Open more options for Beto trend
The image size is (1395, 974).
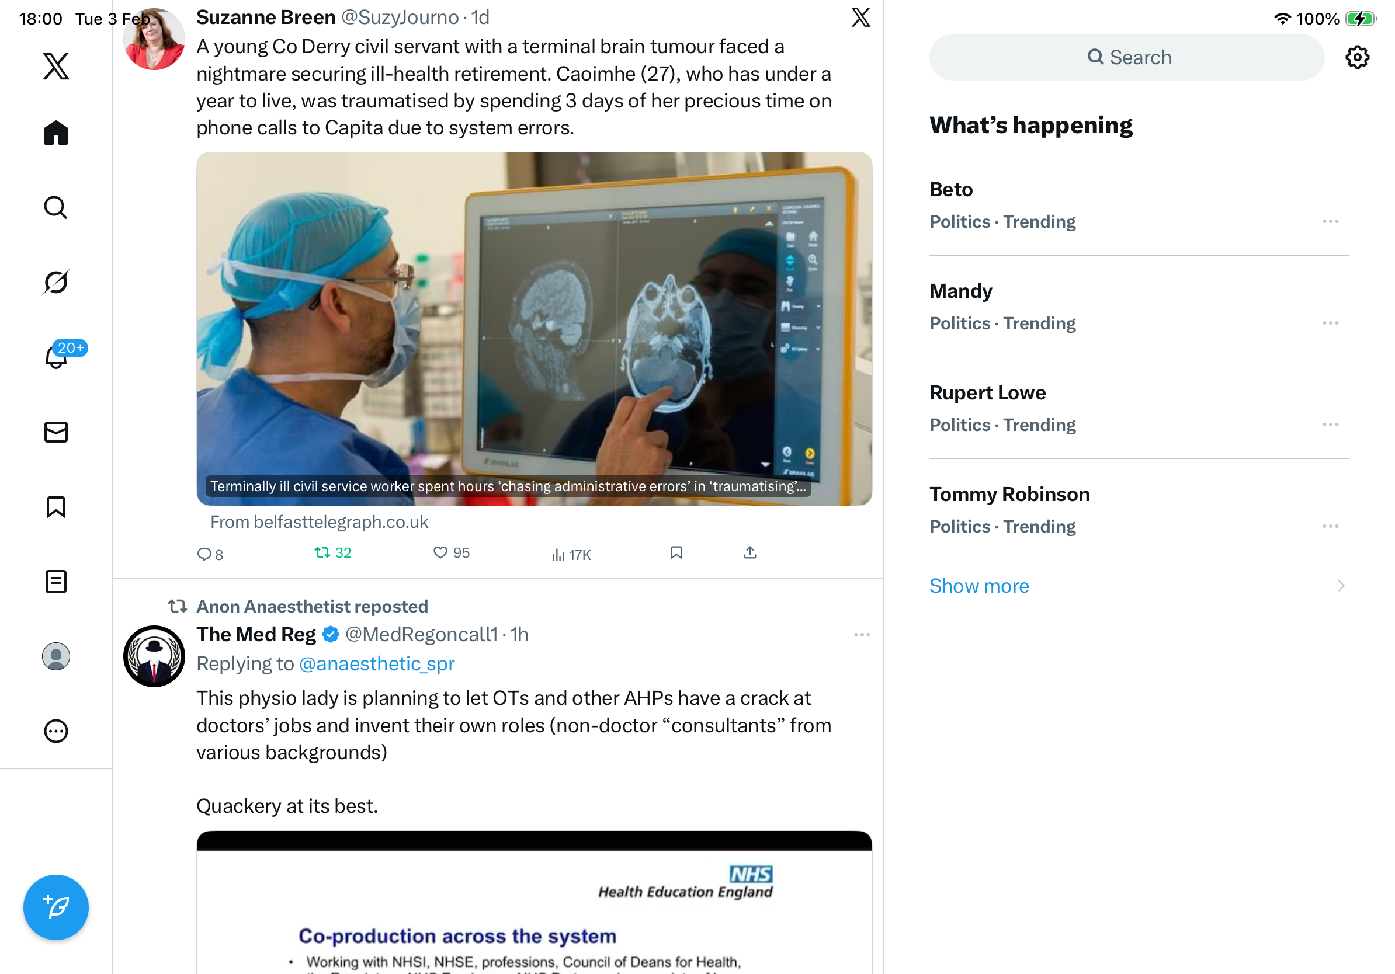click(1330, 222)
